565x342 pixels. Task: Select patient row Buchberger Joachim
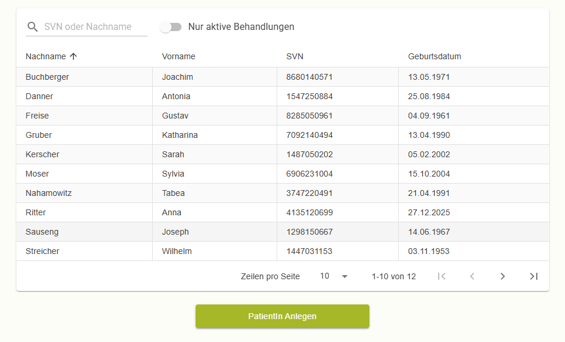pos(176,77)
